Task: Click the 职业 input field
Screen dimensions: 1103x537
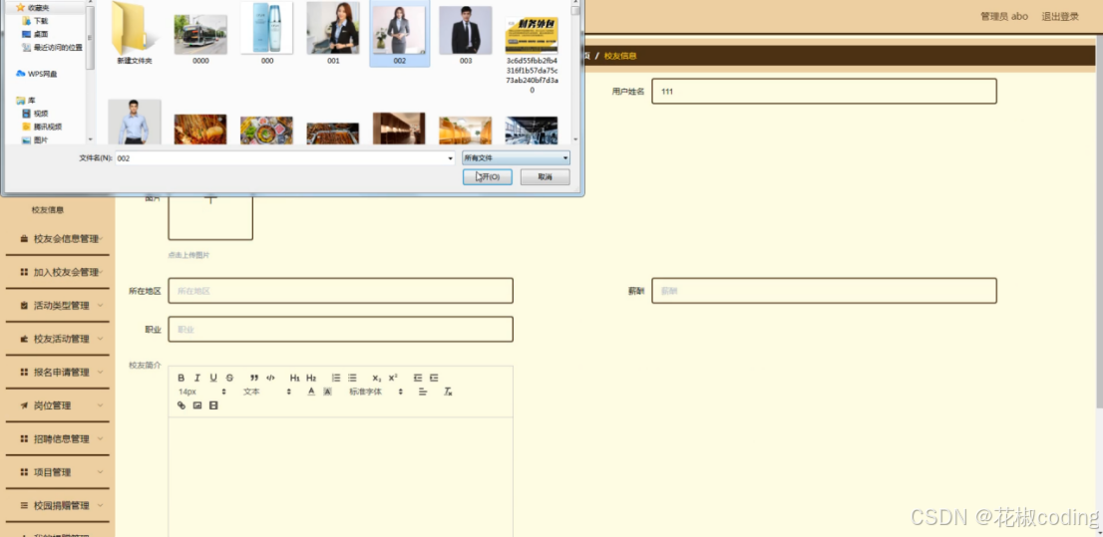Action: 340,330
